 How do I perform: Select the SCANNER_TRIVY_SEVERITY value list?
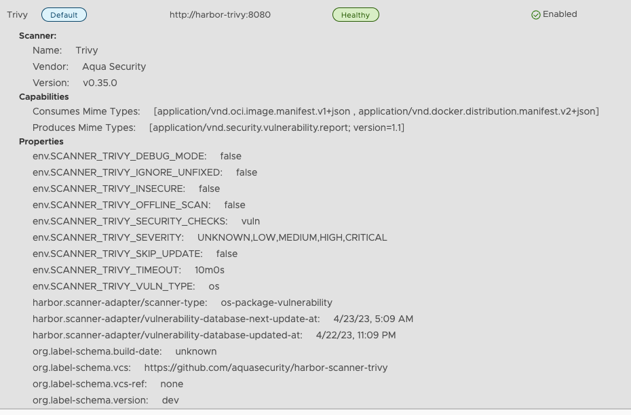tap(293, 237)
